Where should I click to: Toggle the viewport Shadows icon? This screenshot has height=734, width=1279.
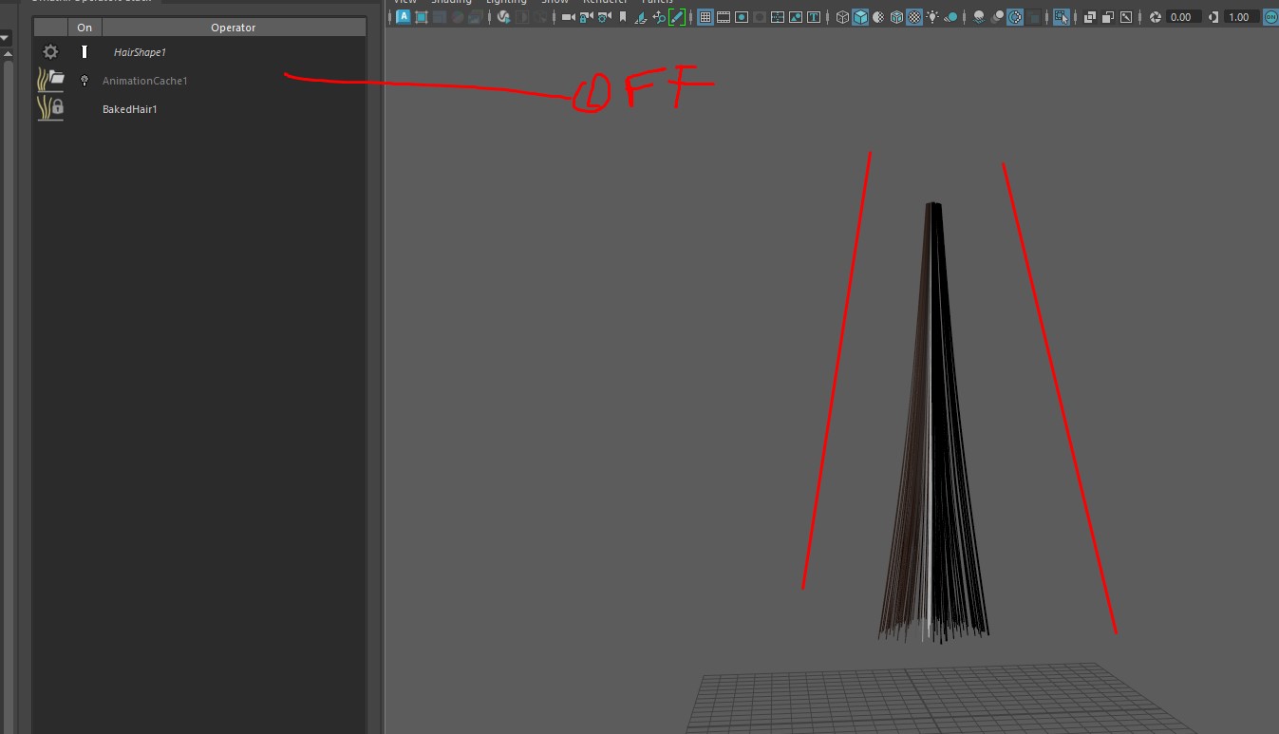pos(950,17)
